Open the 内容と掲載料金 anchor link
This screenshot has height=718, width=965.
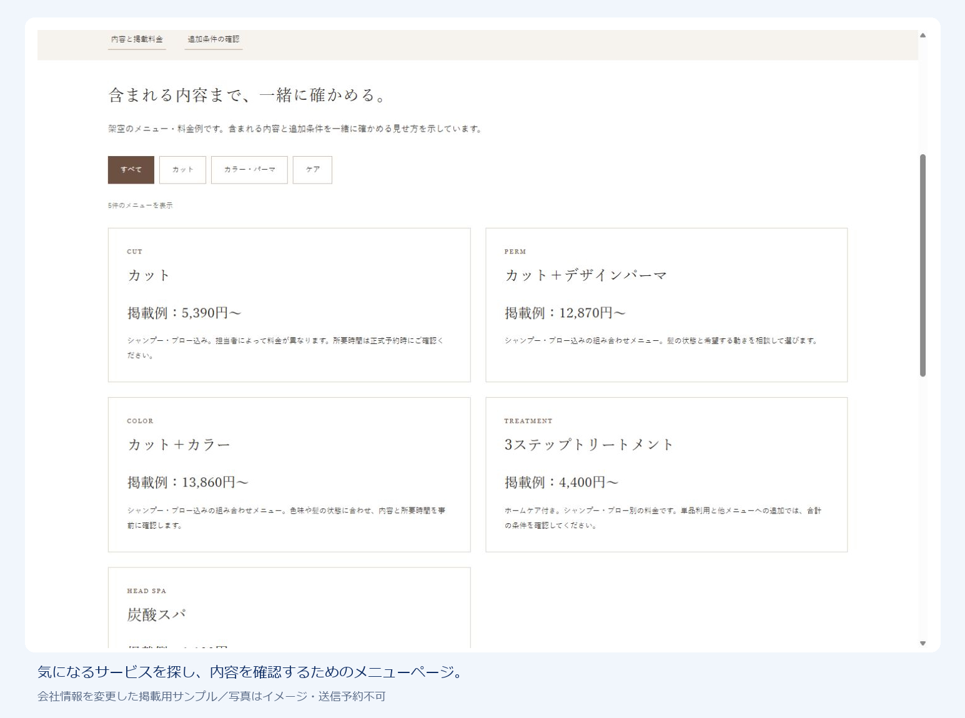(x=137, y=39)
